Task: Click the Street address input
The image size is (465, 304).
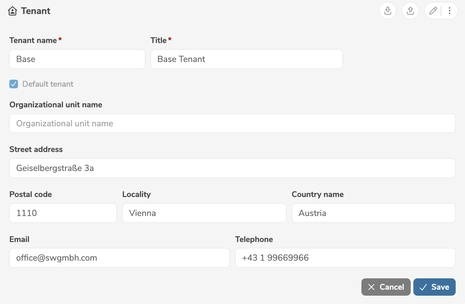Action: click(x=232, y=168)
